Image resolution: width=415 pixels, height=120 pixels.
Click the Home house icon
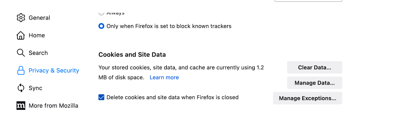[21, 35]
